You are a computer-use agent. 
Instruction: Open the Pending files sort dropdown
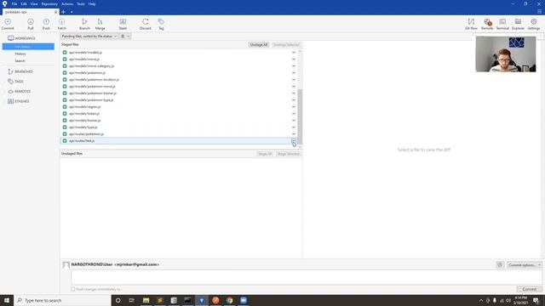(89, 36)
